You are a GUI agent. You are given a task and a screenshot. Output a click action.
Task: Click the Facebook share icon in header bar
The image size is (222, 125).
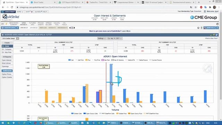point(214,35)
